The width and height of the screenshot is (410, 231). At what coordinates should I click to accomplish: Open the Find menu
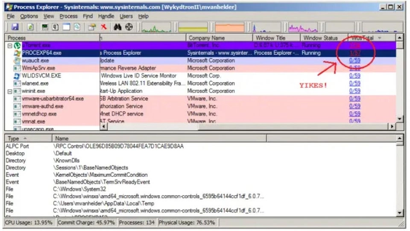(x=88, y=16)
